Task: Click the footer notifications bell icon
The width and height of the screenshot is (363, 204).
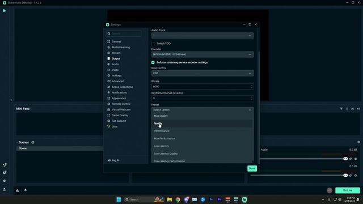Action: point(26,190)
